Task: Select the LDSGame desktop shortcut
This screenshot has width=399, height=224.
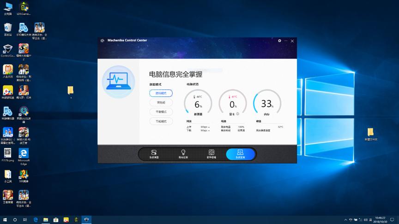Action: (24, 9)
